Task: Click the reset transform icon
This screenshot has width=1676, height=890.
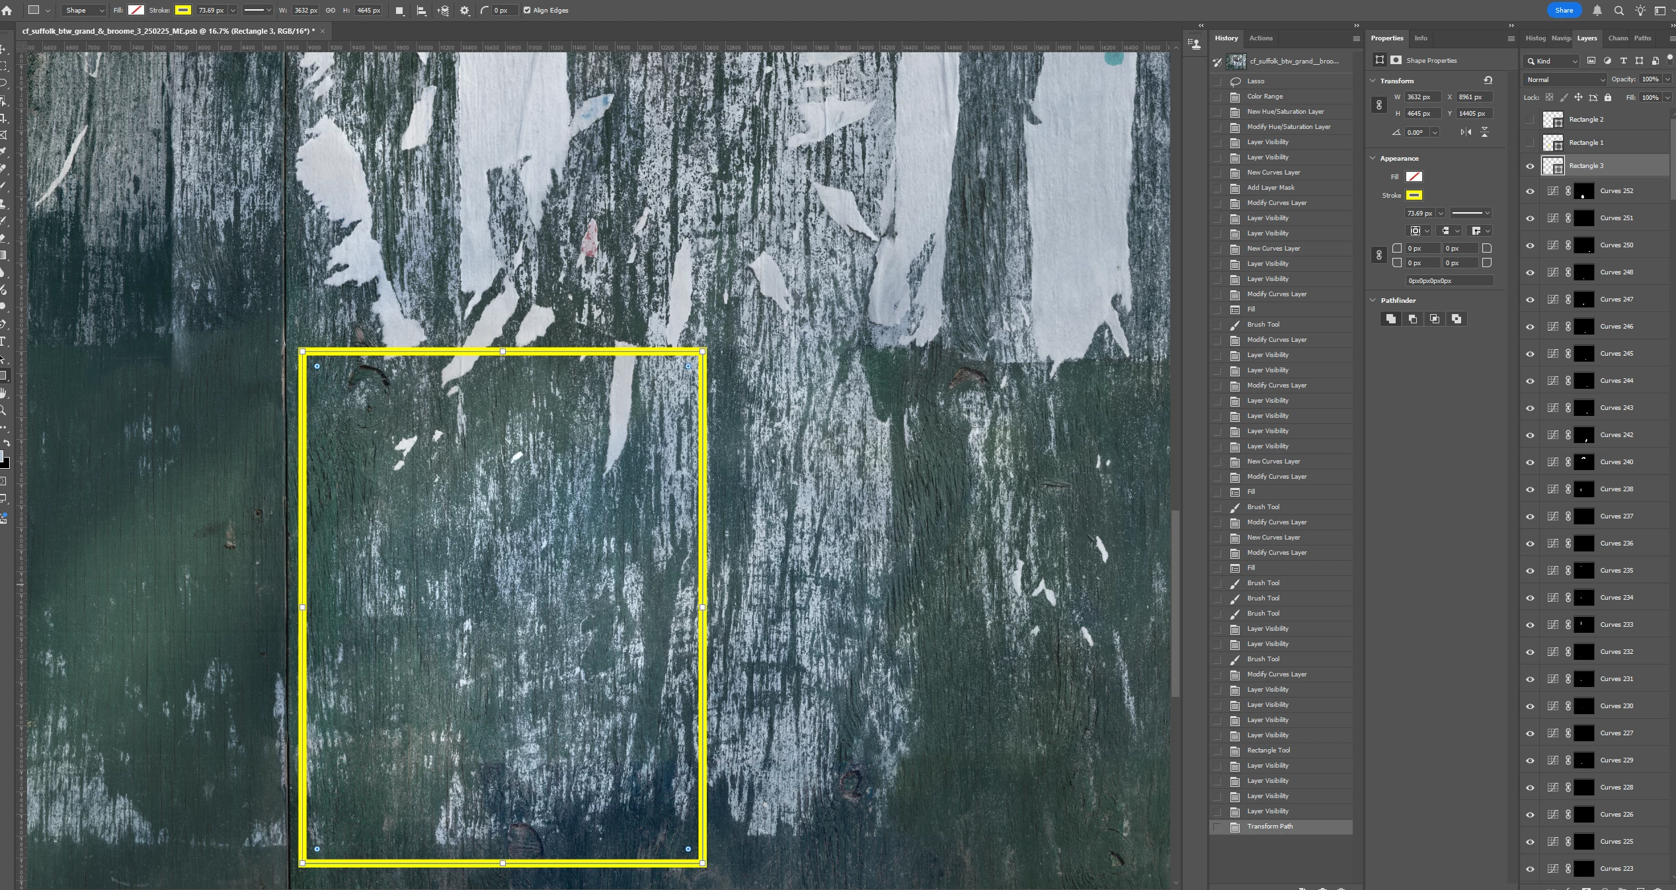Action: point(1488,80)
